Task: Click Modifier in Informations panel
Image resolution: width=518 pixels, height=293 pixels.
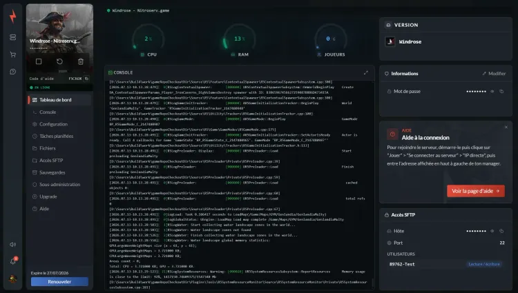Action: coord(494,74)
